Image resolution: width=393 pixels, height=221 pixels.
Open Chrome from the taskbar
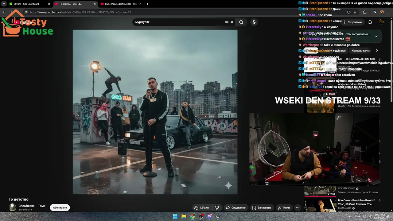192,216
